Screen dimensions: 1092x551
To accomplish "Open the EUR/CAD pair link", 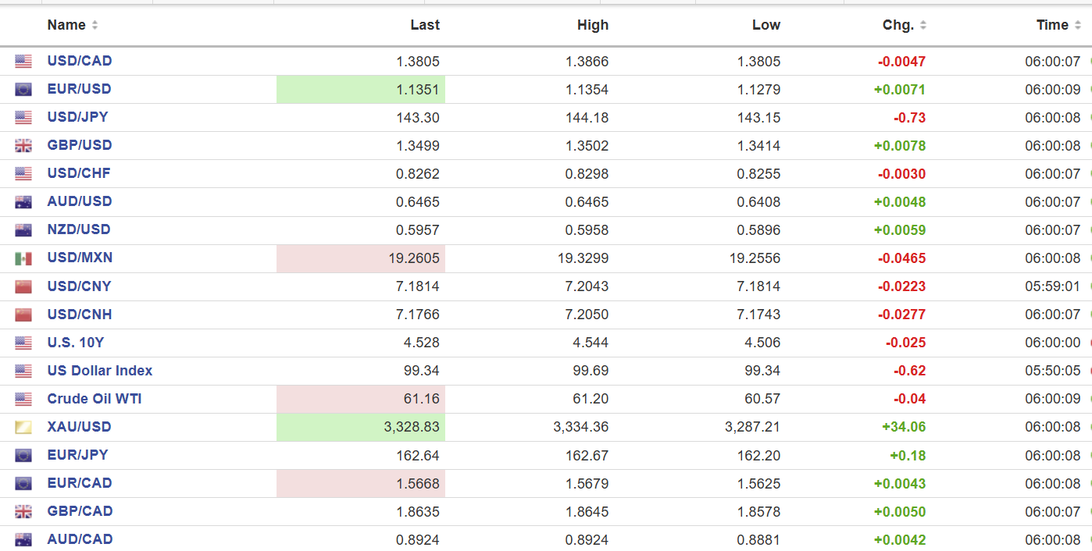I will [x=79, y=483].
